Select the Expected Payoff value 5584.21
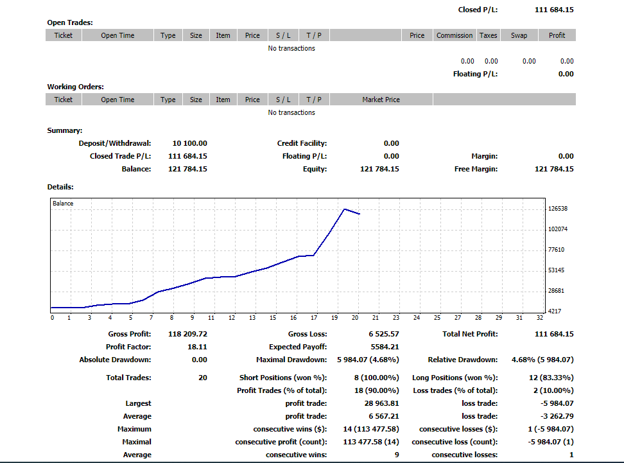 point(385,347)
